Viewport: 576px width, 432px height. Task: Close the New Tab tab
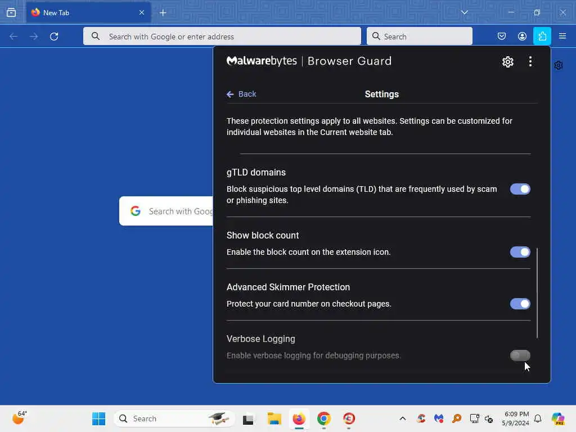(142, 12)
